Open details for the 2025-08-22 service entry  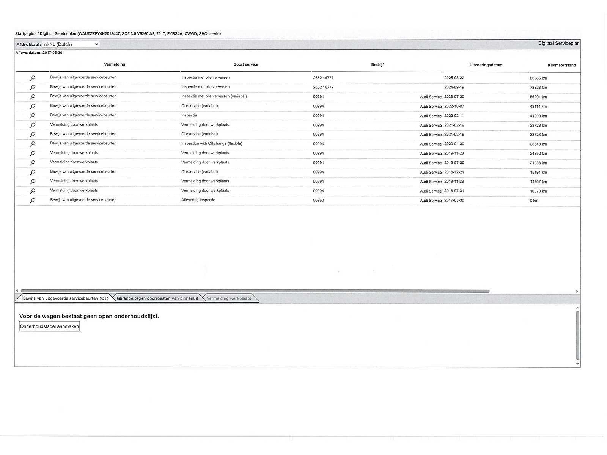(32, 78)
